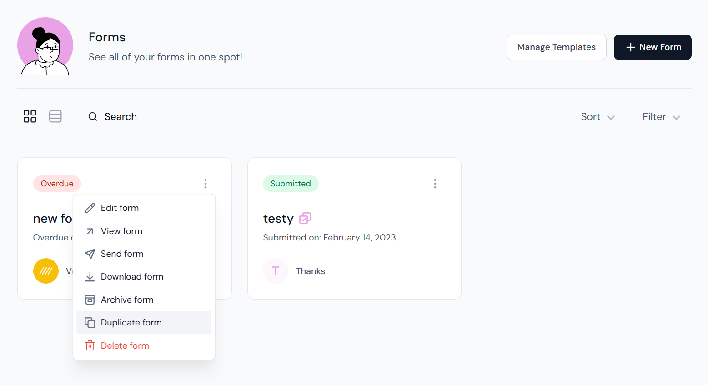
Task: Open the Sort dropdown
Action: 598,117
